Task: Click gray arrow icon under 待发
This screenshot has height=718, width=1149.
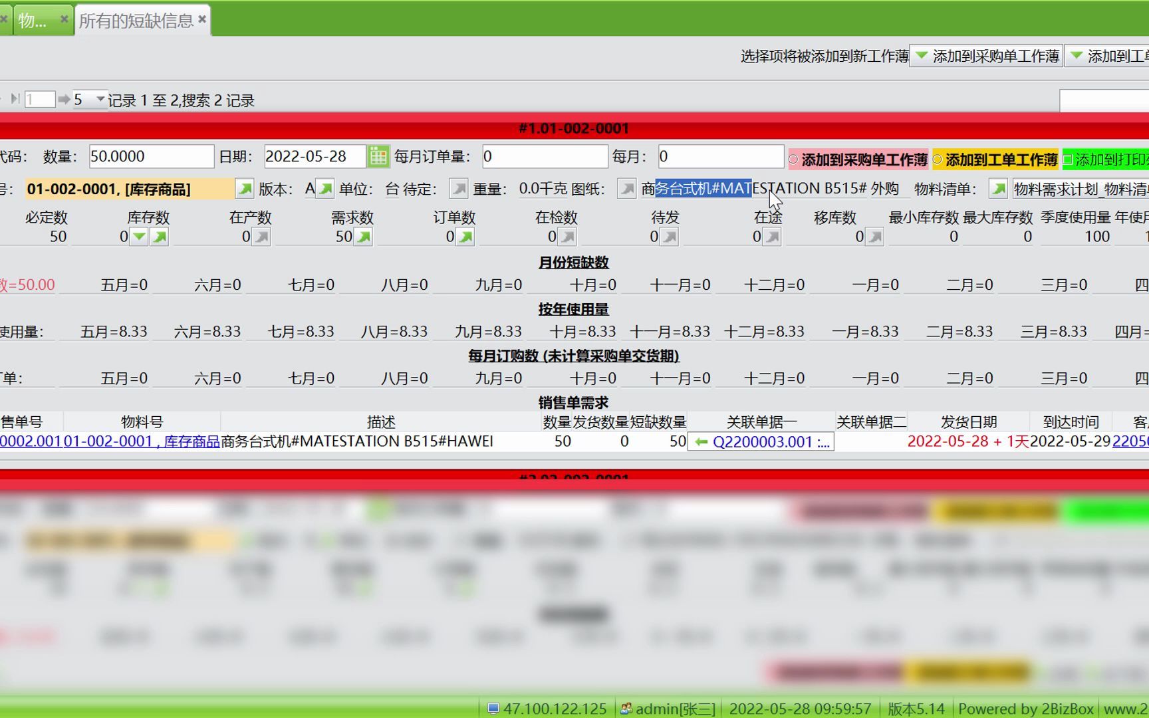Action: click(670, 237)
